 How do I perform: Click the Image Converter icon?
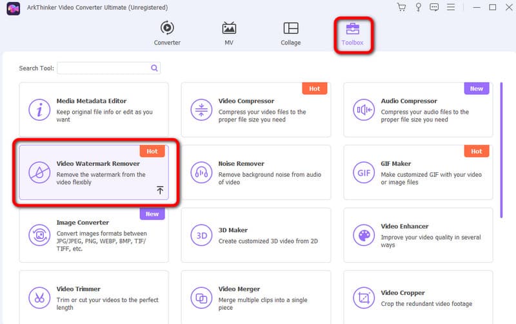pyautogui.click(x=39, y=235)
